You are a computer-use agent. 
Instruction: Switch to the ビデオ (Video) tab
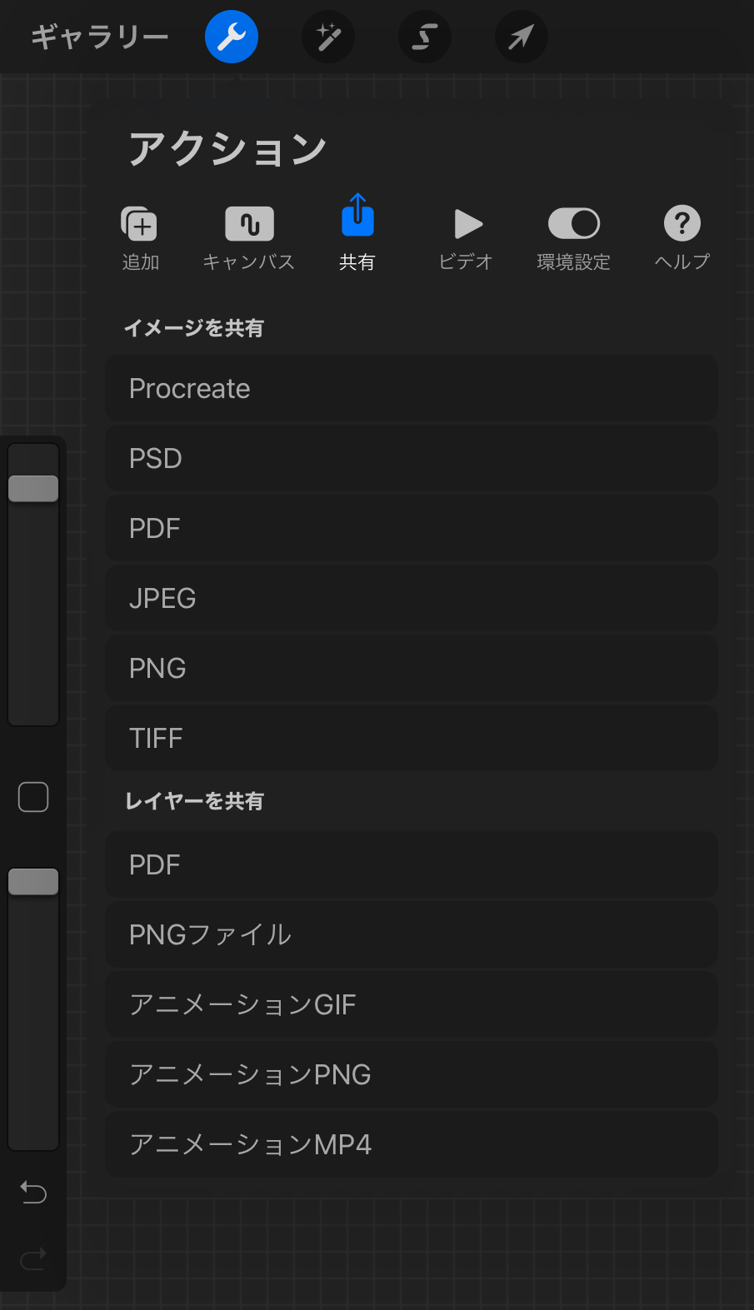click(x=466, y=239)
